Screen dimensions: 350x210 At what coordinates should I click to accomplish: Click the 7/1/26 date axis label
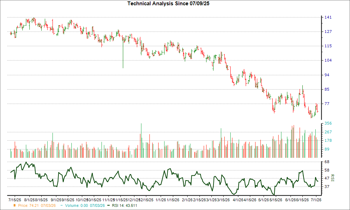316,200
